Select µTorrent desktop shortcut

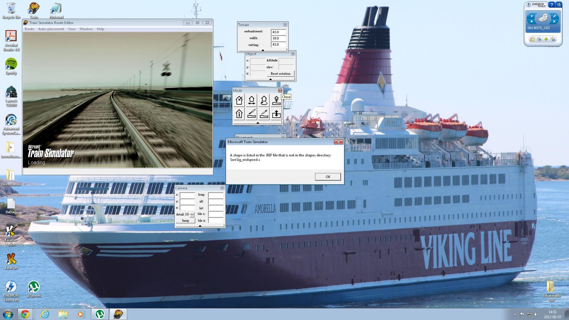[34, 289]
